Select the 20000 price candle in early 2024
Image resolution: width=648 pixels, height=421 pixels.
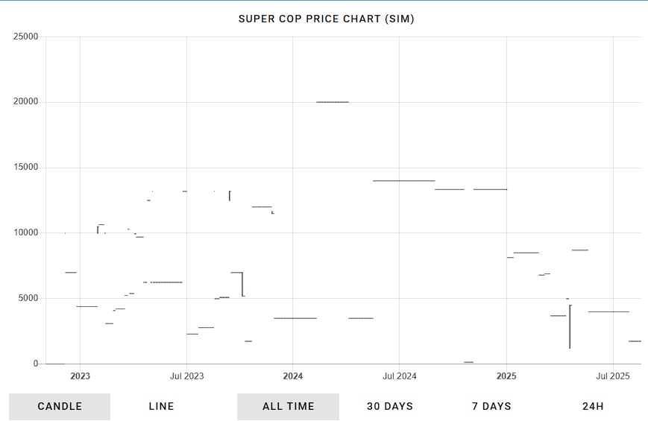[333, 102]
